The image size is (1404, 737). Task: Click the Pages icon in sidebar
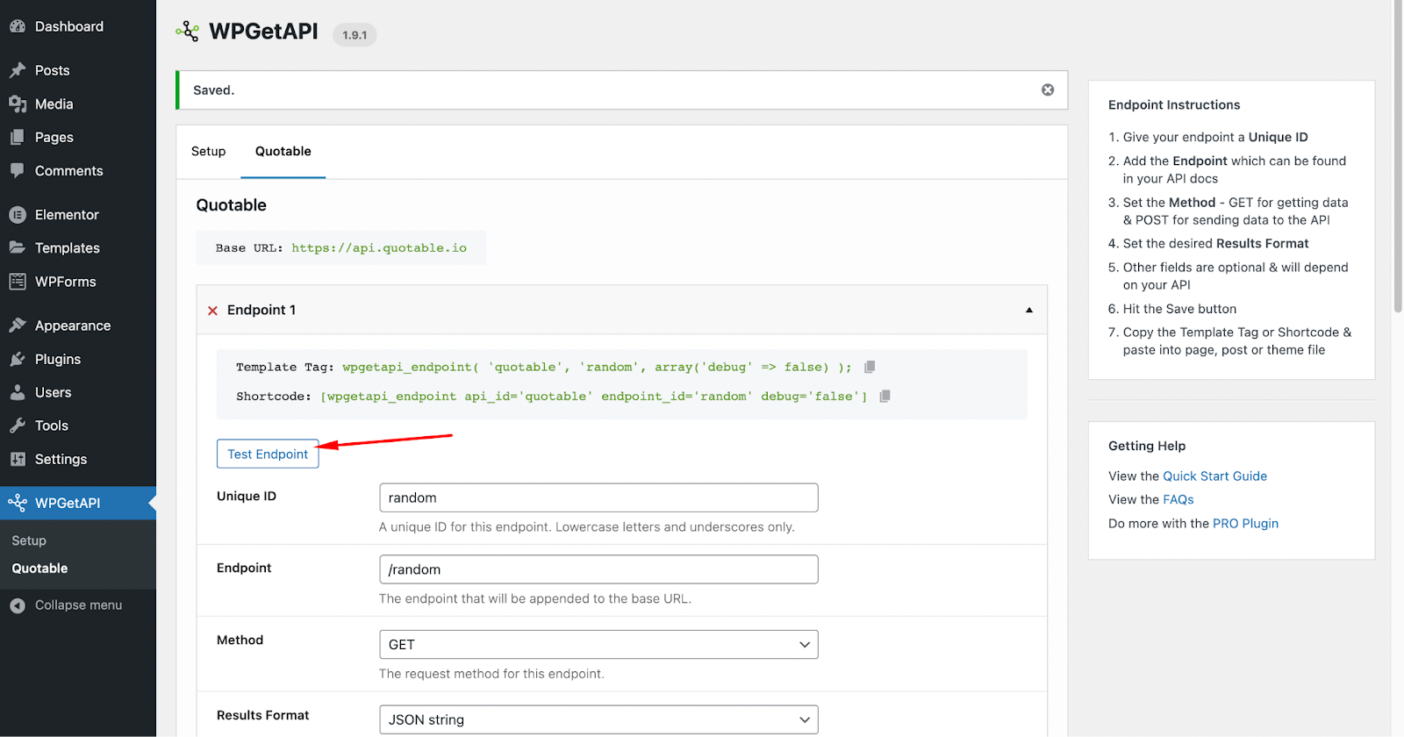click(18, 137)
